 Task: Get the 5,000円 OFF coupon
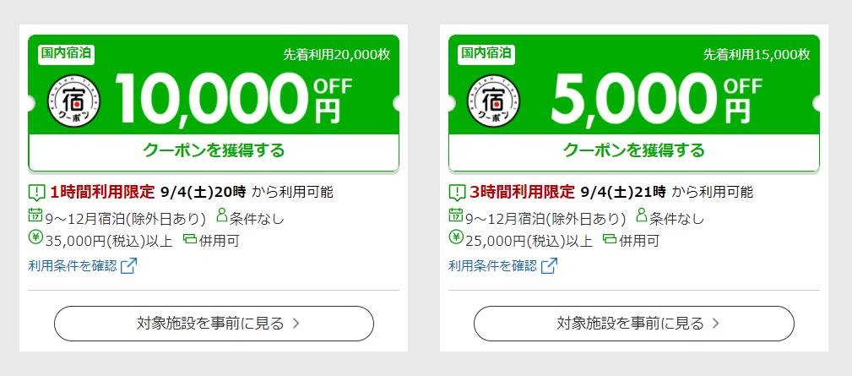tap(634, 150)
